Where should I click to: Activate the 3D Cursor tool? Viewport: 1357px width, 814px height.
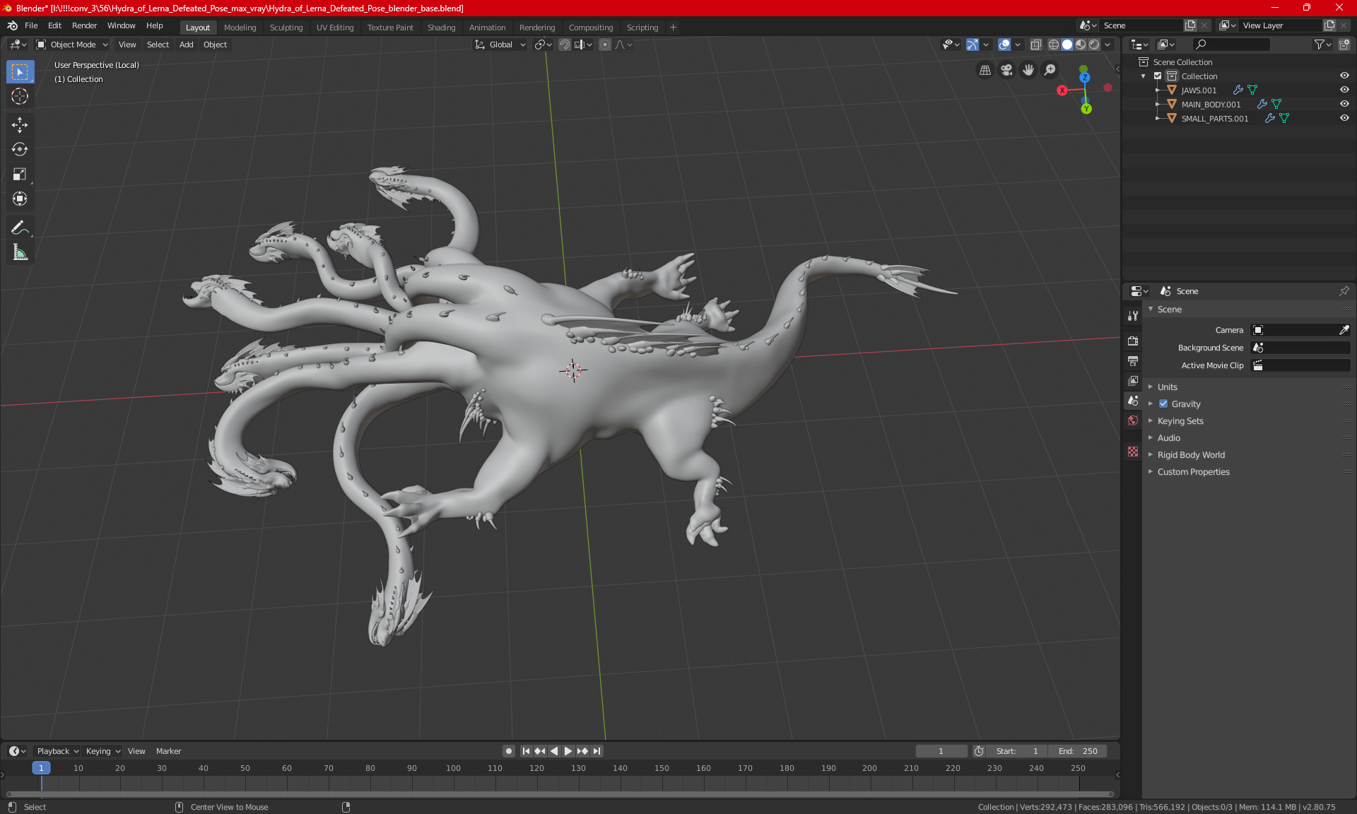click(20, 96)
